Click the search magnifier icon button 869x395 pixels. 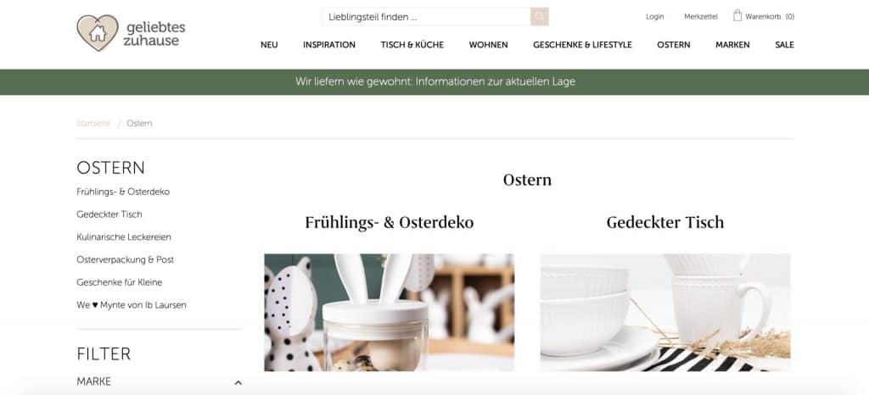click(x=539, y=17)
